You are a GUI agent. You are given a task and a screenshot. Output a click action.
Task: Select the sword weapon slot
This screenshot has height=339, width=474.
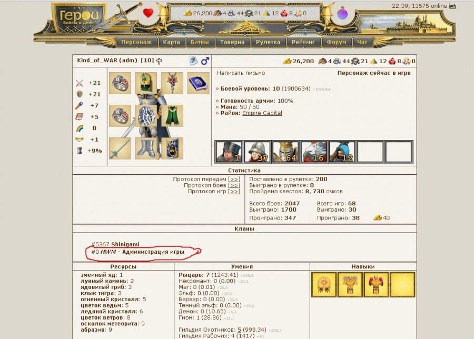pos(120,148)
